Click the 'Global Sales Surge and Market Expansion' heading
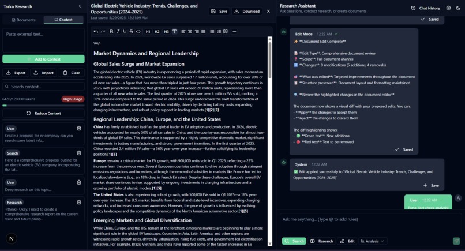Viewport: 465px width, 251px height. click(x=139, y=64)
